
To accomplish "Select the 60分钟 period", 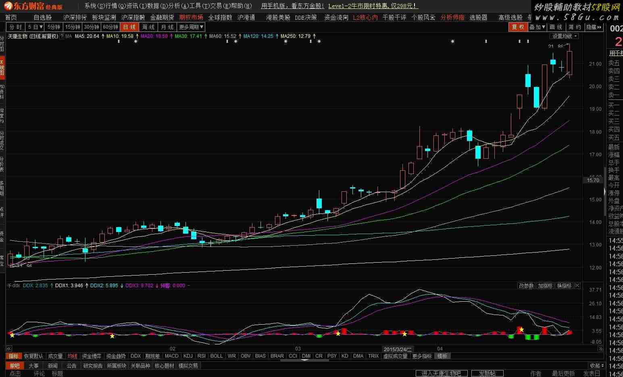I will pos(110,27).
